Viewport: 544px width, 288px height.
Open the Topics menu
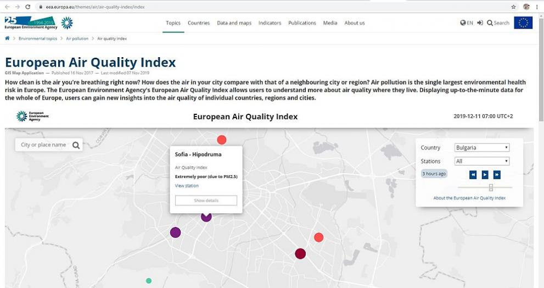pos(173,23)
